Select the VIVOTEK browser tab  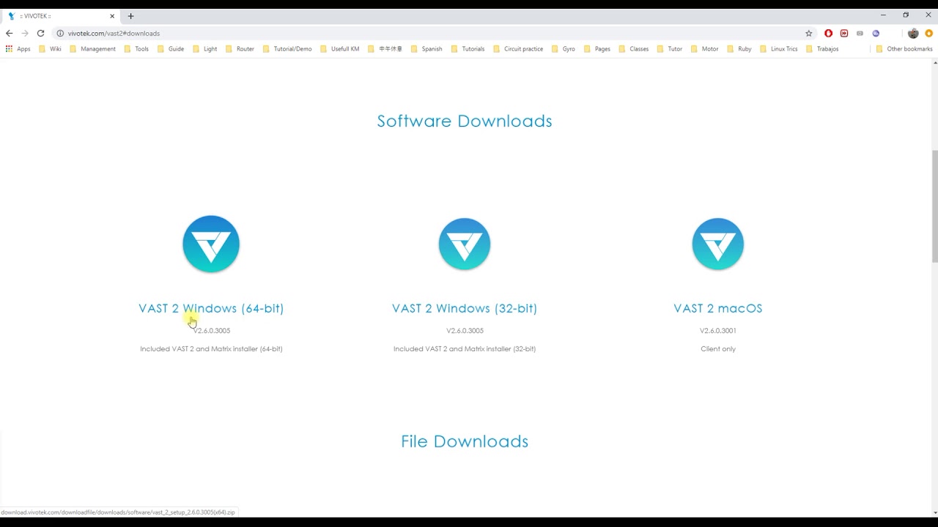[x=62, y=15]
